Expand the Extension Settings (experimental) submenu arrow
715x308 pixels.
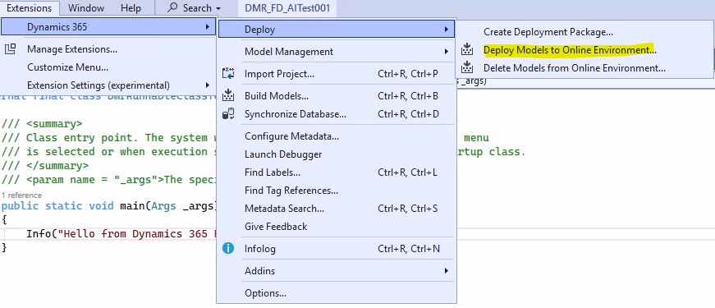(x=208, y=85)
